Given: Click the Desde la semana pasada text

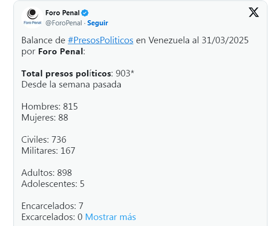Looking at the screenshot, I should [x=71, y=84].
